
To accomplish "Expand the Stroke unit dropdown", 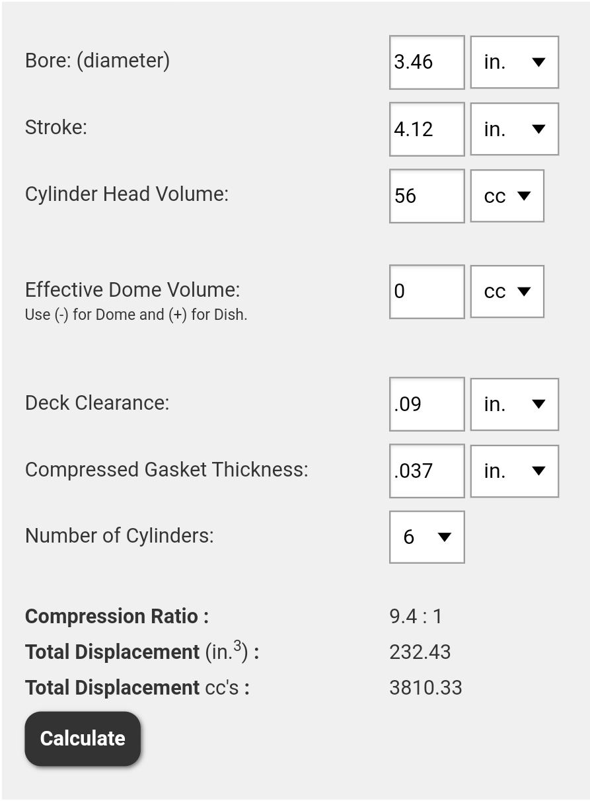I will [514, 129].
